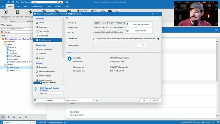Viewport: 220px width, 124px height.
Task: Click binoculars search icon beside Search property
Action: [x=96, y=100]
